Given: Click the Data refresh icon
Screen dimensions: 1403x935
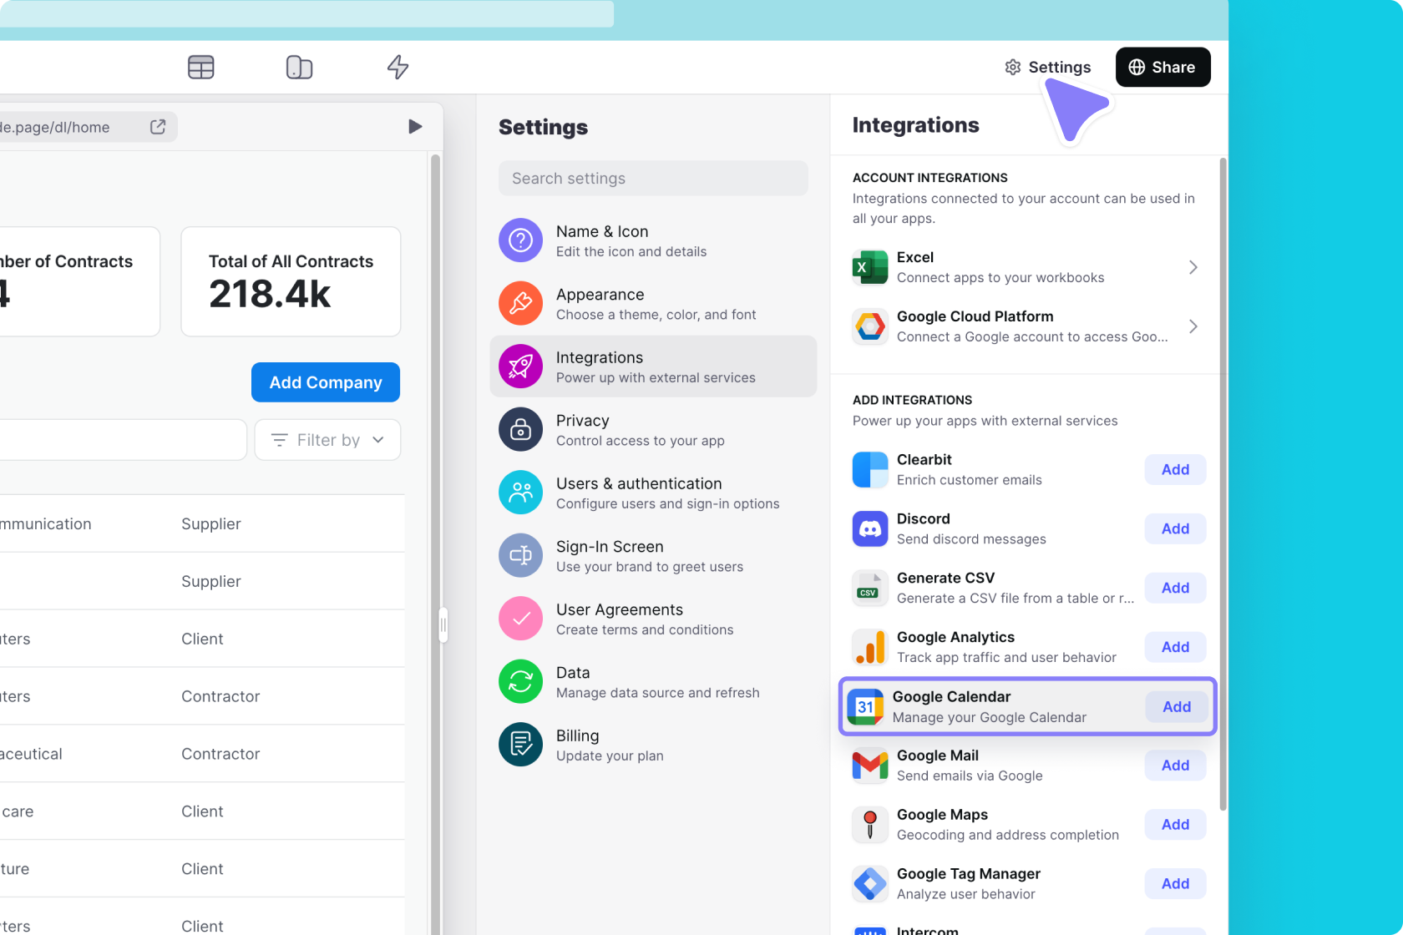Looking at the screenshot, I should 519,681.
